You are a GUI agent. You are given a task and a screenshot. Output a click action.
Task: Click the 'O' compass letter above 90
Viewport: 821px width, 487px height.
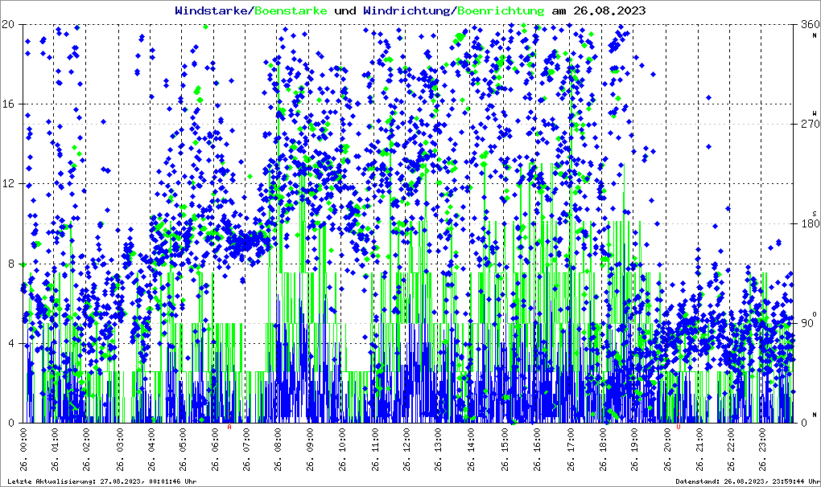[x=815, y=313]
